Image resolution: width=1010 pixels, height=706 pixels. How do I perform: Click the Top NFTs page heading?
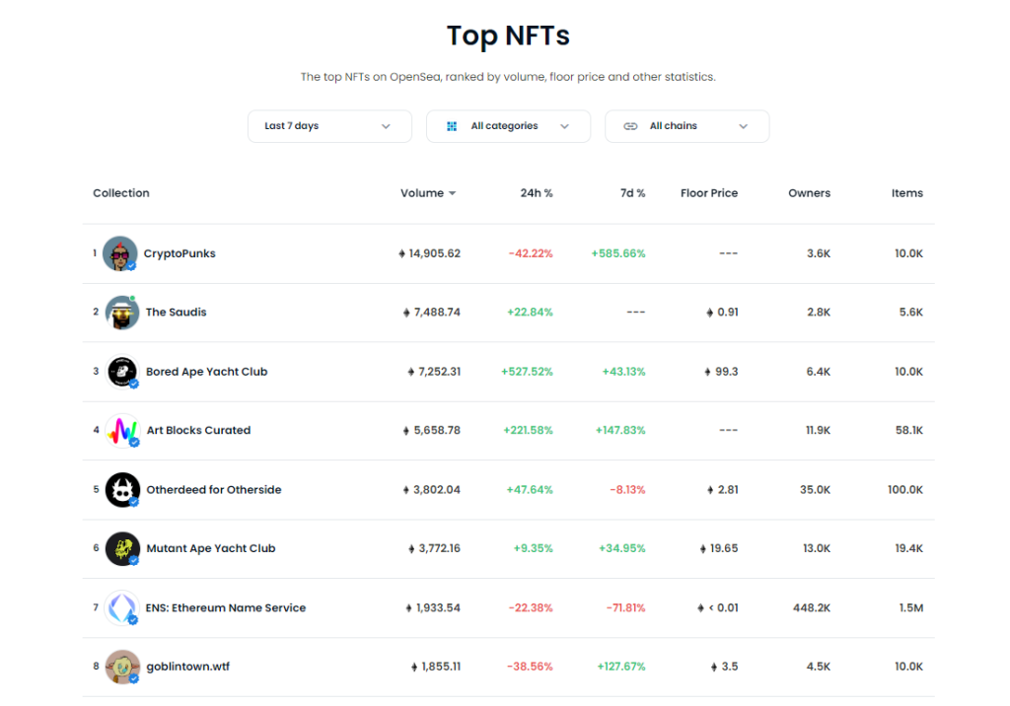508,36
